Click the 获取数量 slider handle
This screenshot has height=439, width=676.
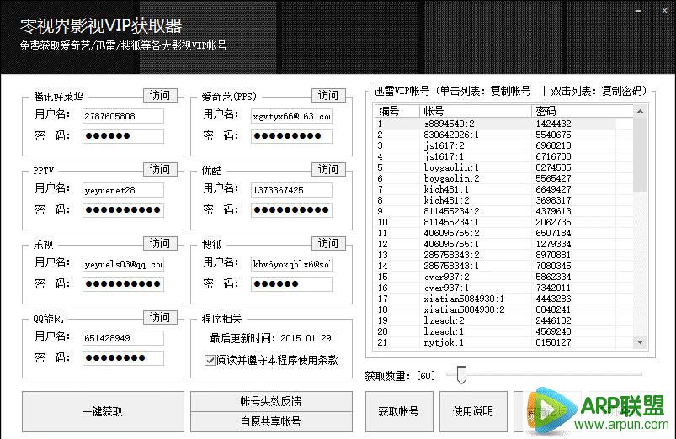click(460, 374)
